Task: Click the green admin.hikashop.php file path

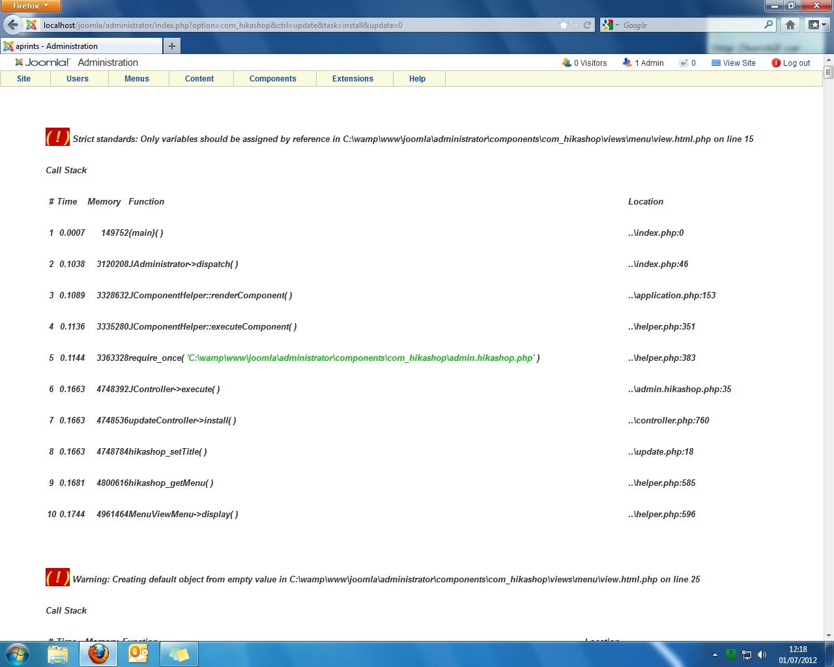Action: point(361,358)
